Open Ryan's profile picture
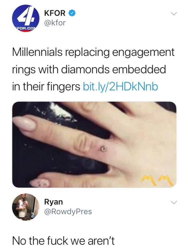The width and height of the screenshot is (188, 250). click(26, 207)
